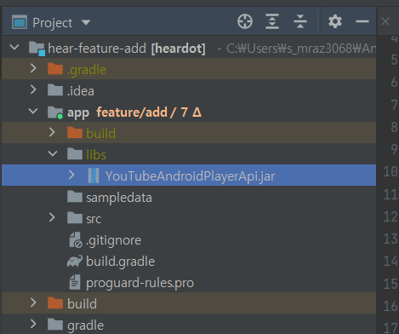Open Project panel settings gear

pyautogui.click(x=335, y=21)
